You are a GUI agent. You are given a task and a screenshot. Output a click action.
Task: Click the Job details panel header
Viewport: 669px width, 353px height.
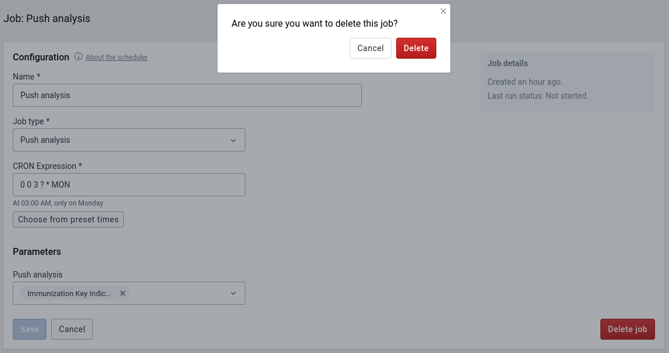(508, 63)
